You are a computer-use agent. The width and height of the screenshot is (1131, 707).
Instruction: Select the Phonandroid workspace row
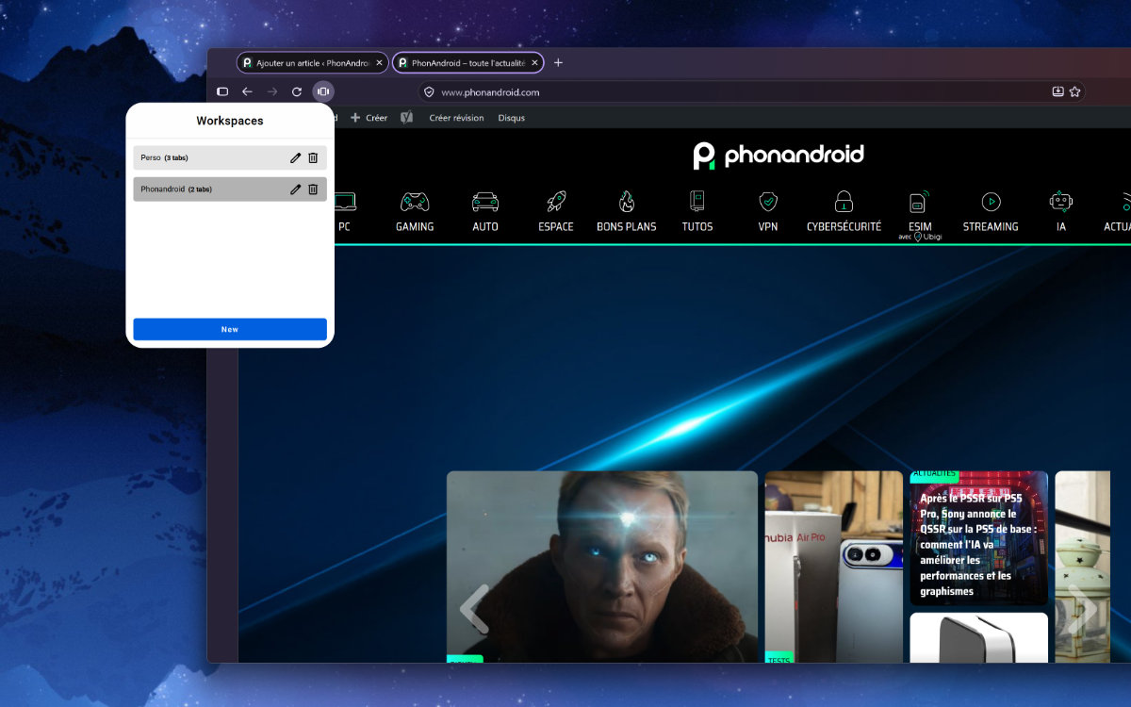click(230, 189)
